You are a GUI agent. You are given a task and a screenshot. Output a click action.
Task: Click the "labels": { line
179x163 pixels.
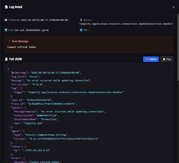point(18,108)
